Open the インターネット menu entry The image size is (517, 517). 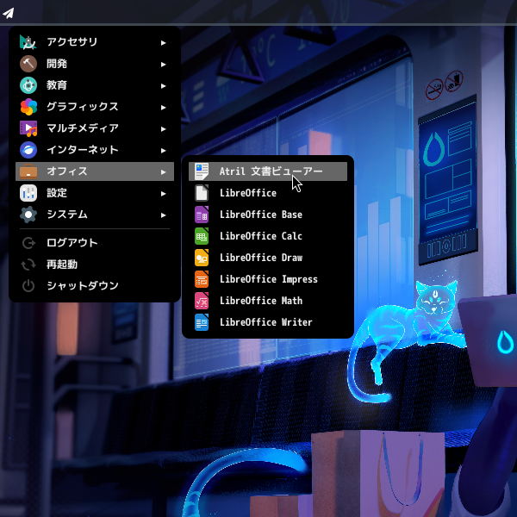click(x=95, y=150)
